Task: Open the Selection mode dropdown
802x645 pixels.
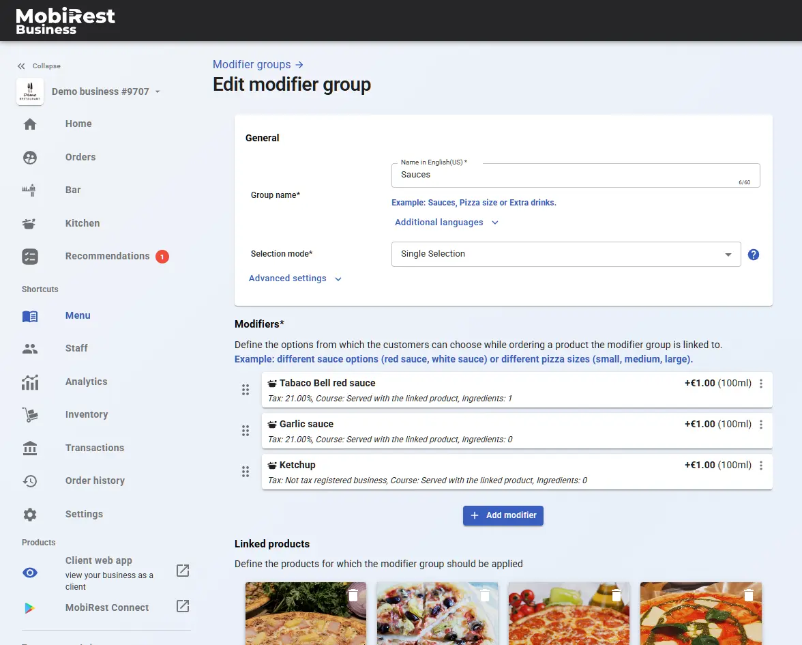Action: 565,255
